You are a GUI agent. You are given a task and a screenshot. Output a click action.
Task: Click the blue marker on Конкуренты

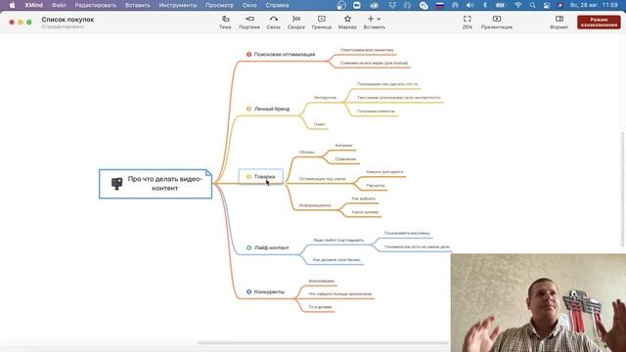248,292
